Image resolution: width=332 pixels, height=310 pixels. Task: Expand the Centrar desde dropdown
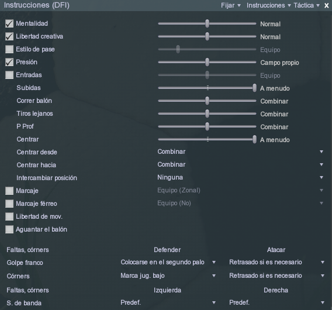[x=240, y=151]
